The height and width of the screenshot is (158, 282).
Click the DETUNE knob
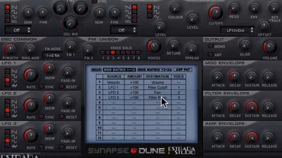(173, 45)
